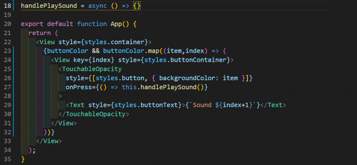Click the 'onPress' attribute on line 27
This screenshot has width=357, height=165.
(79, 87)
